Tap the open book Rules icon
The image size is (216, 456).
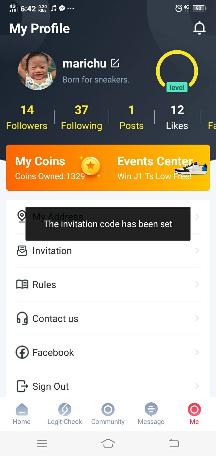[x=22, y=284]
